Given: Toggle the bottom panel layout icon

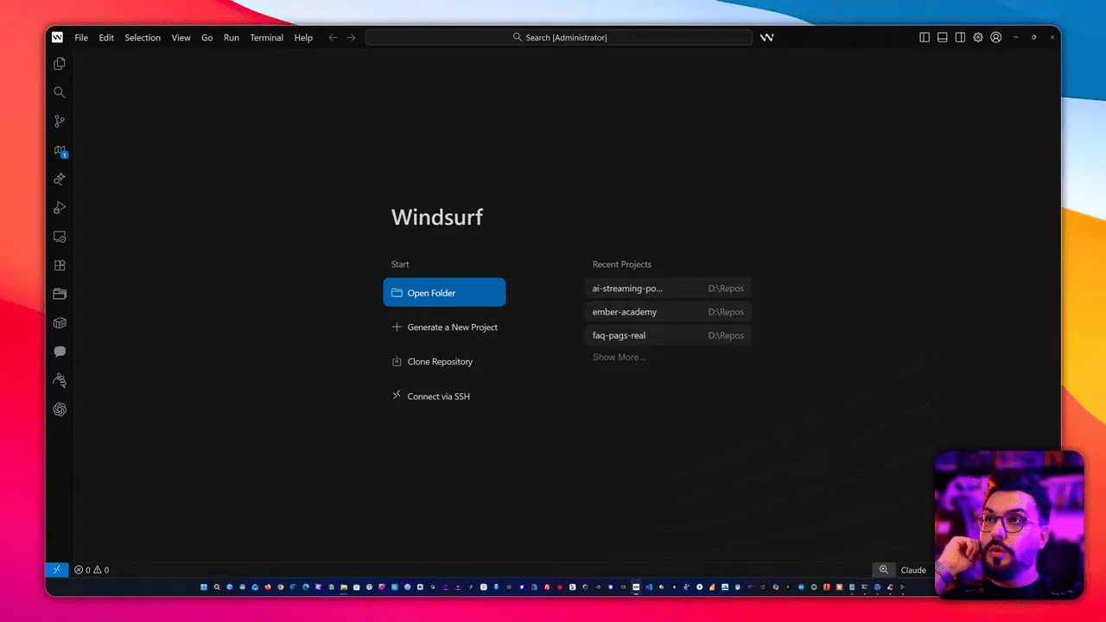Looking at the screenshot, I should point(943,37).
